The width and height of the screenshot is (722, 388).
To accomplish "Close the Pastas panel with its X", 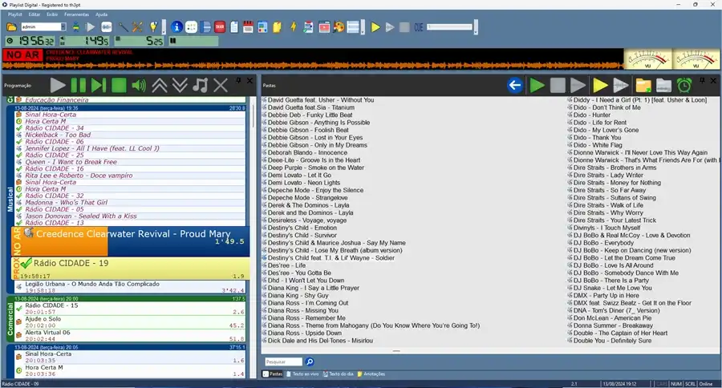I will coord(713,80).
